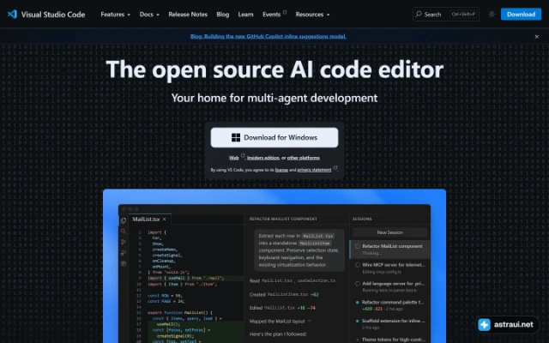This screenshot has width=549, height=343.
Task: Click Edited MailList.tsx change line
Action: click(282, 308)
